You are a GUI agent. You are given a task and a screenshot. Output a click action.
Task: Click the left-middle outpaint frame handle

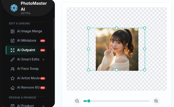click(x=89, y=49)
